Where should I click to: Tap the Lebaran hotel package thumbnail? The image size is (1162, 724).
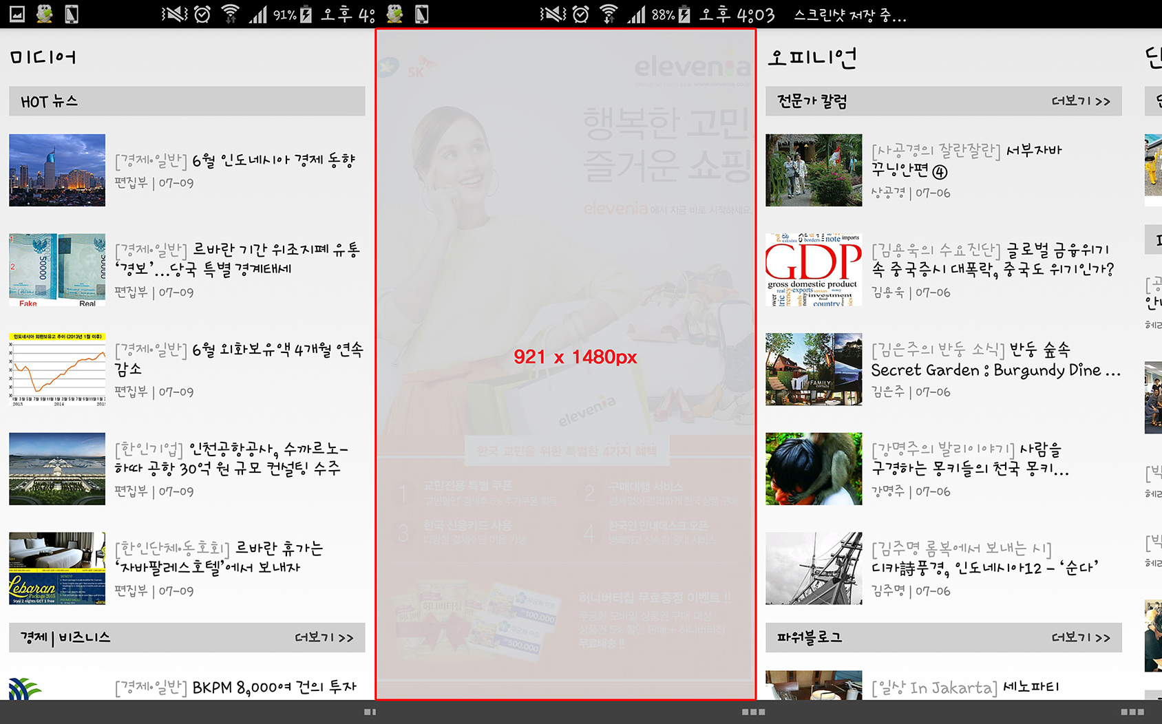coord(57,568)
